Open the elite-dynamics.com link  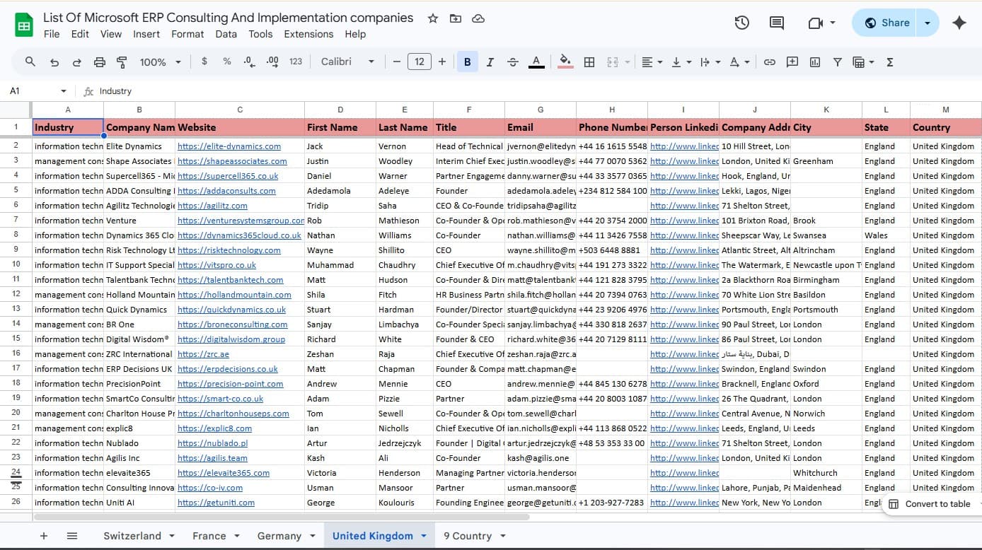(x=229, y=146)
